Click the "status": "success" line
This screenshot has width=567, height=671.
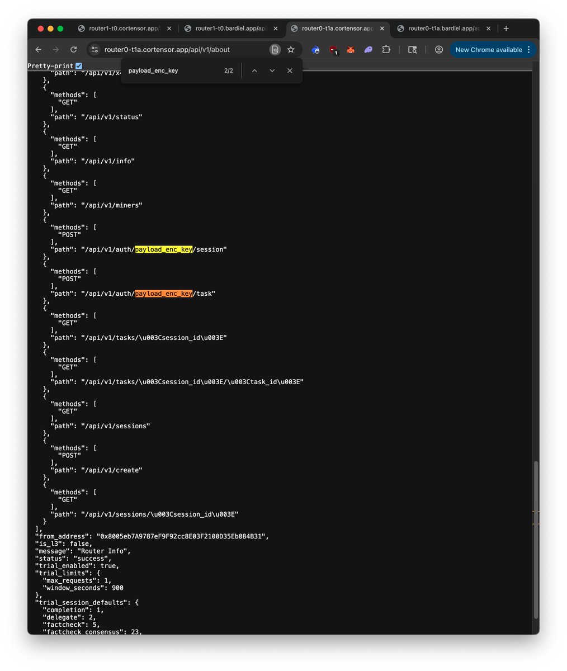pyautogui.click(x=73, y=558)
